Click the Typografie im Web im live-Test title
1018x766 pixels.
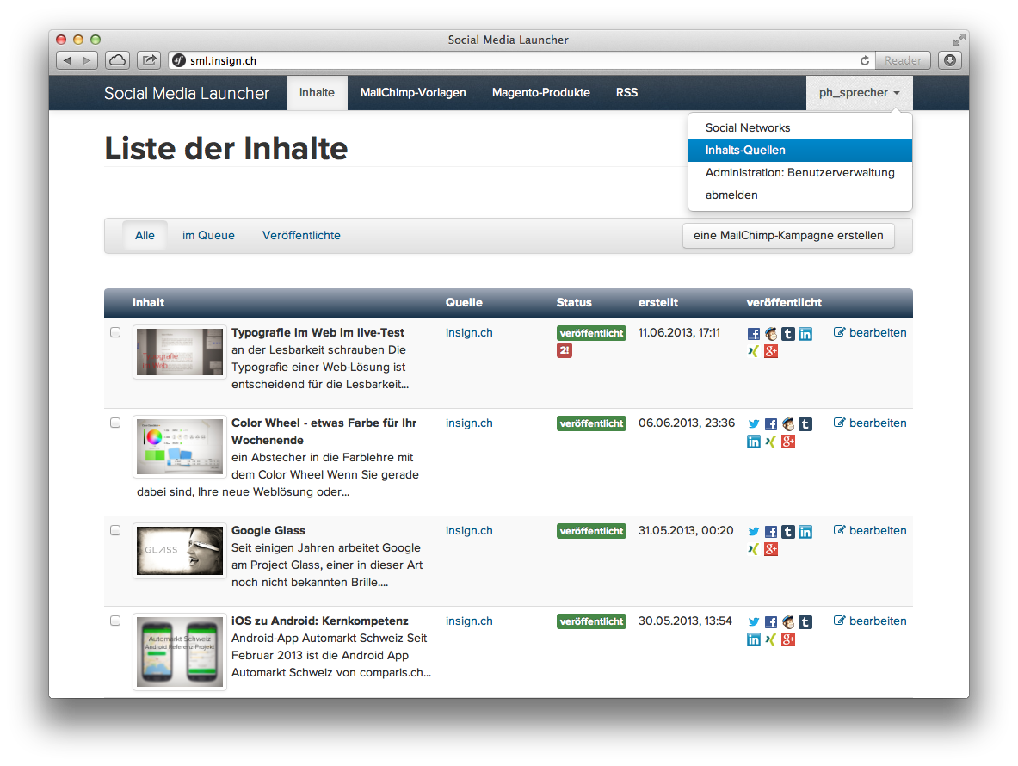[x=318, y=332]
